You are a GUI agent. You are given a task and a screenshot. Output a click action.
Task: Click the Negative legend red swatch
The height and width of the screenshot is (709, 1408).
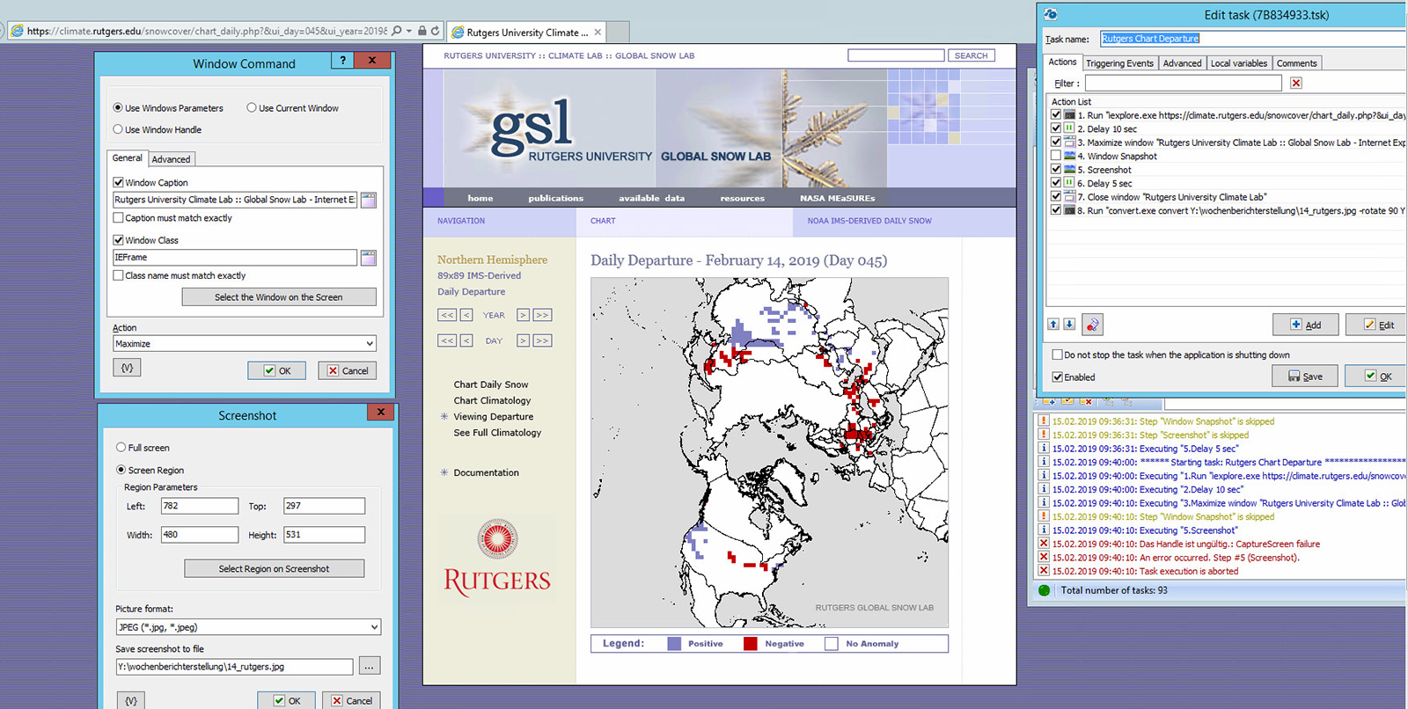750,644
